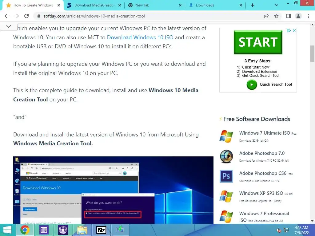Close the Downloads tab

pos(241,6)
